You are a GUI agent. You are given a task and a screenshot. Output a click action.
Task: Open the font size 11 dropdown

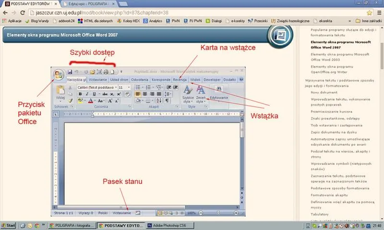[x=129, y=87]
